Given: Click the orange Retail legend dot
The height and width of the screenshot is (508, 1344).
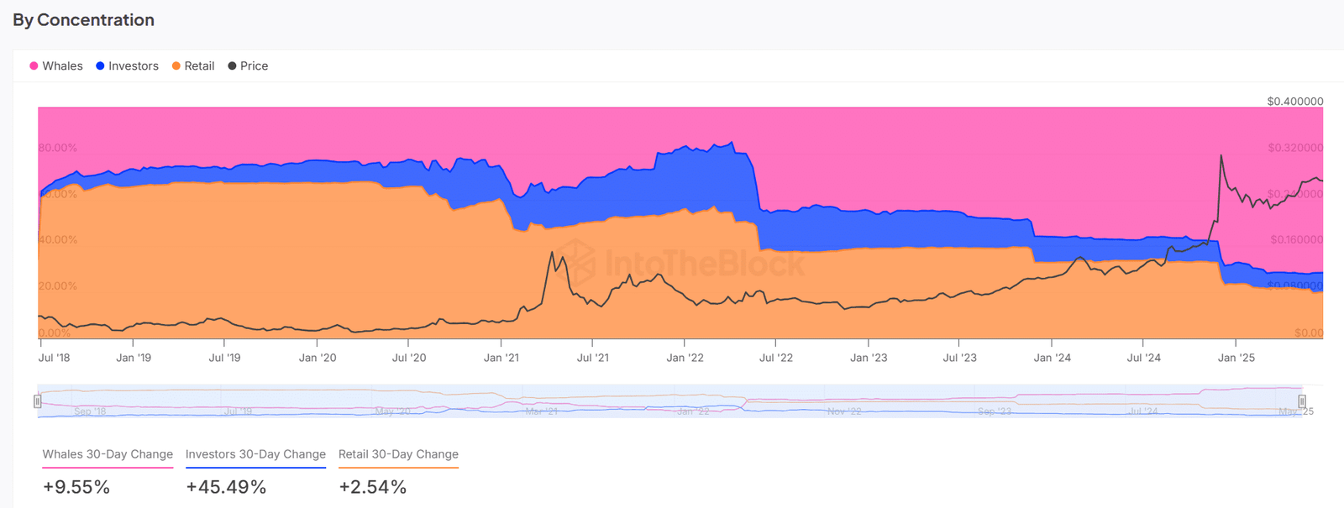Looking at the screenshot, I should click(x=176, y=65).
